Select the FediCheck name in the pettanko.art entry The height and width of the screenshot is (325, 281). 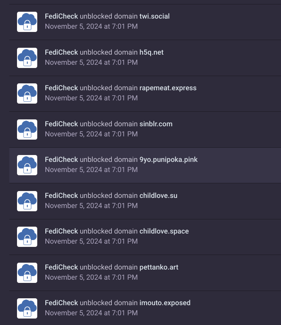(x=61, y=267)
